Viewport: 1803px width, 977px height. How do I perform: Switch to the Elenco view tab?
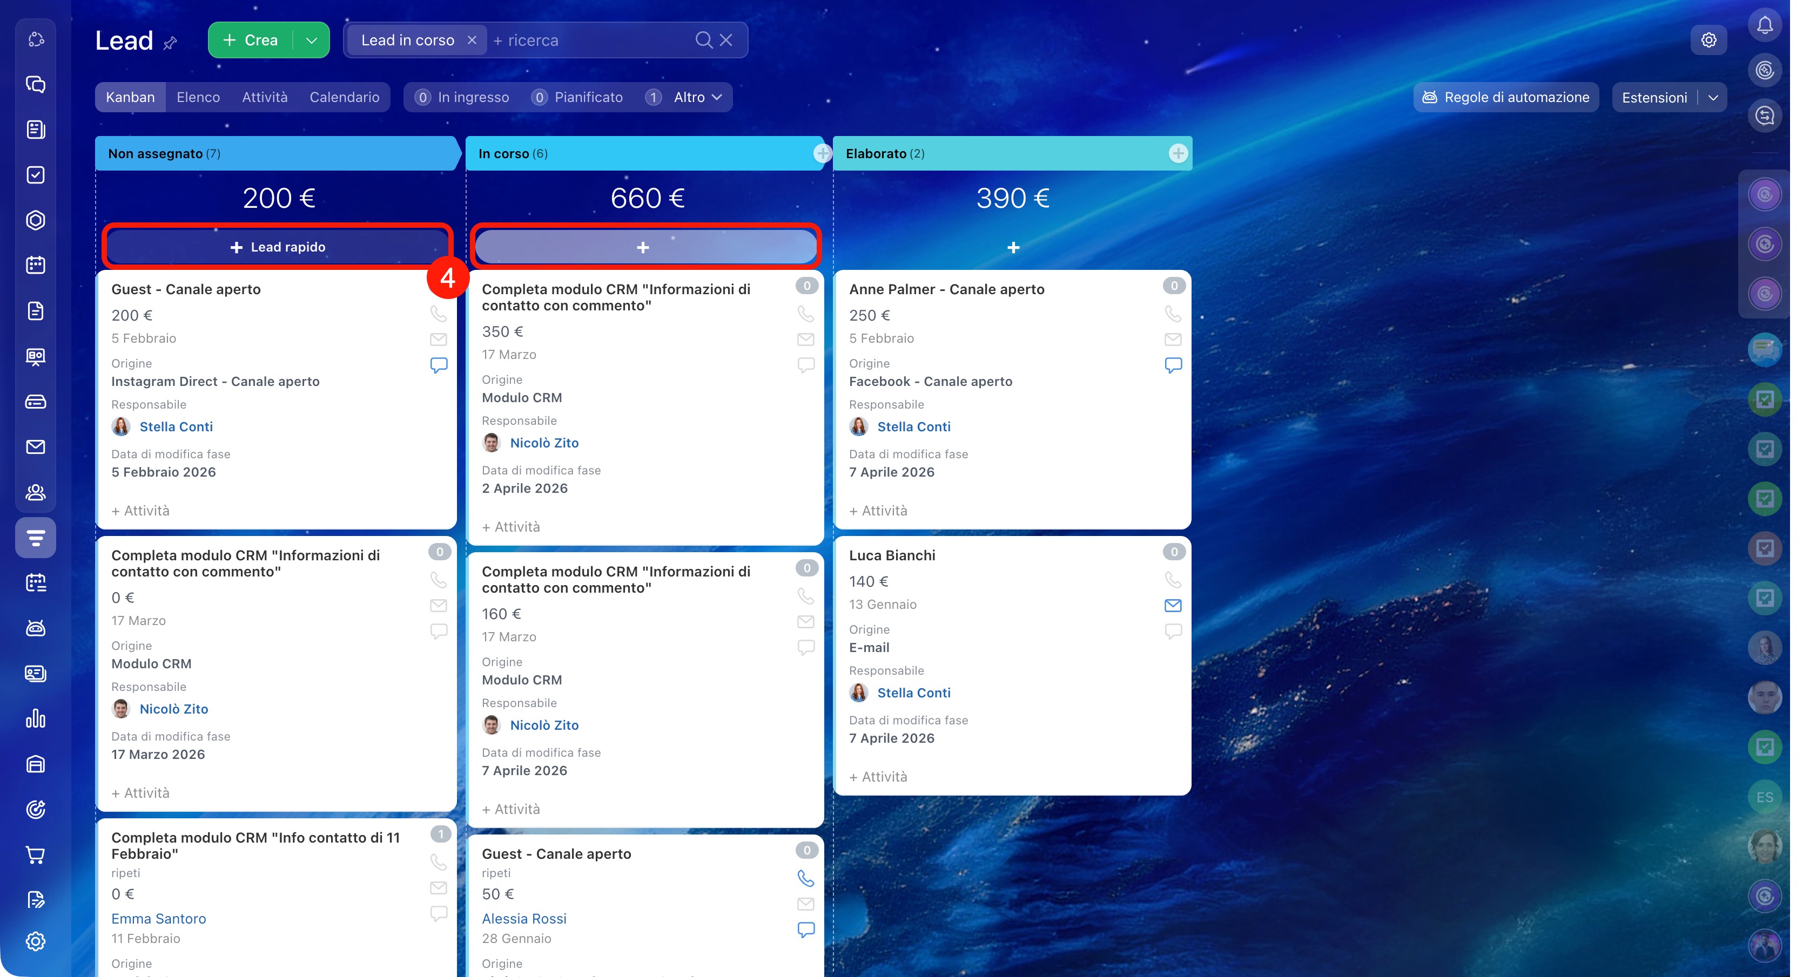click(198, 97)
